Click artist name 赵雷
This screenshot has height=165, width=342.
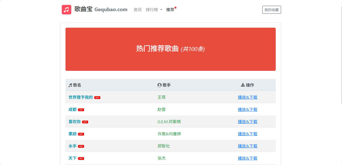(161, 110)
